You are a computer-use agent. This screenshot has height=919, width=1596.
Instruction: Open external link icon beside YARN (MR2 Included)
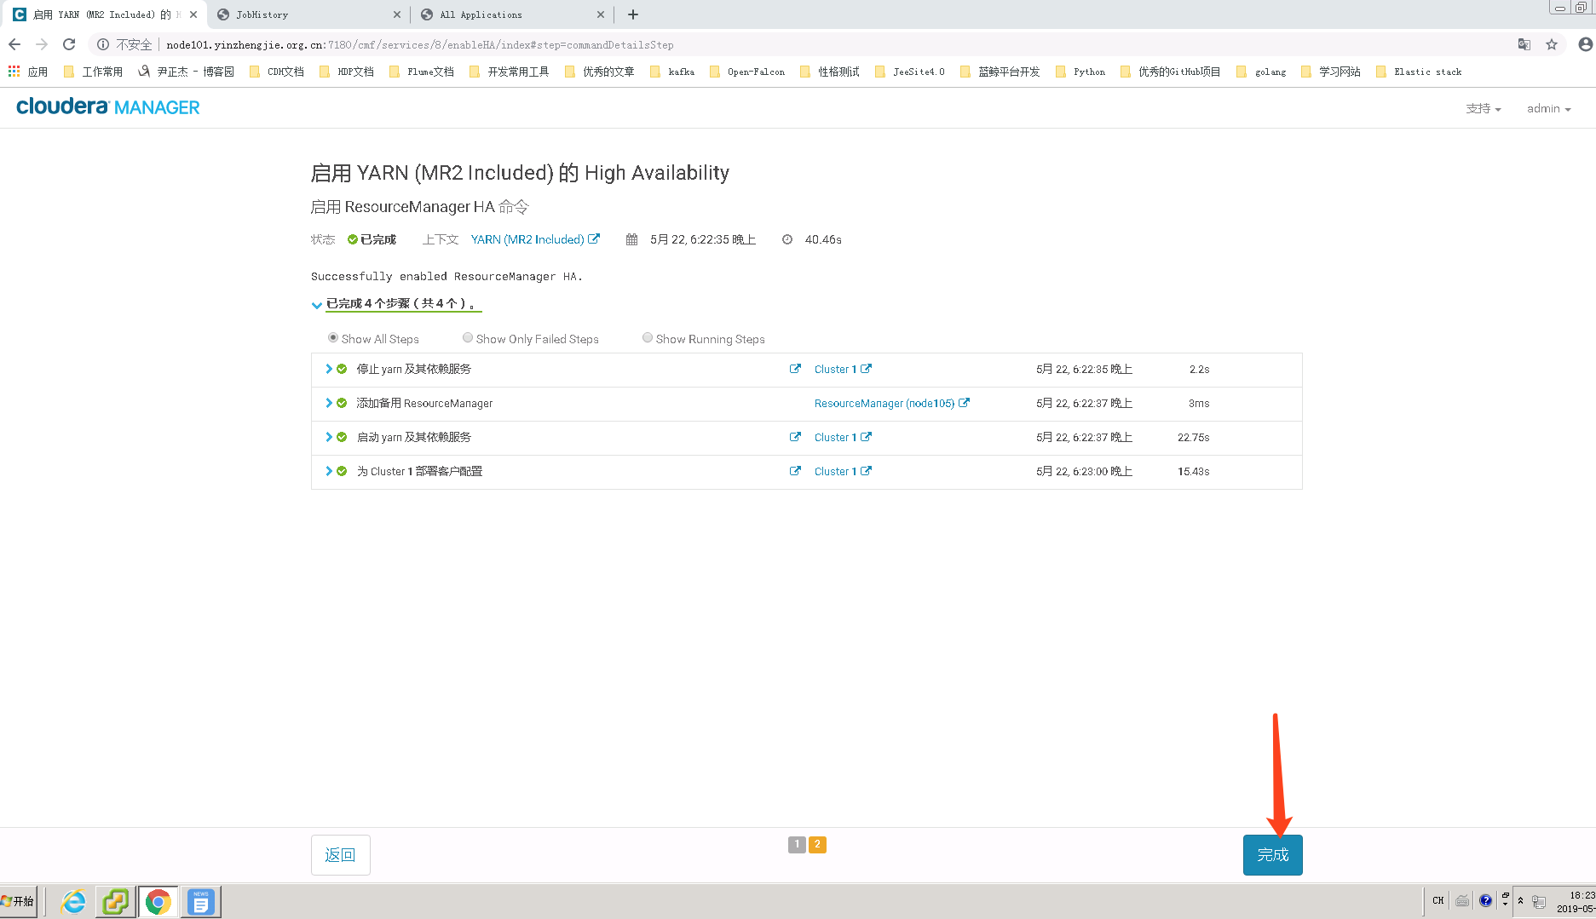pos(594,239)
